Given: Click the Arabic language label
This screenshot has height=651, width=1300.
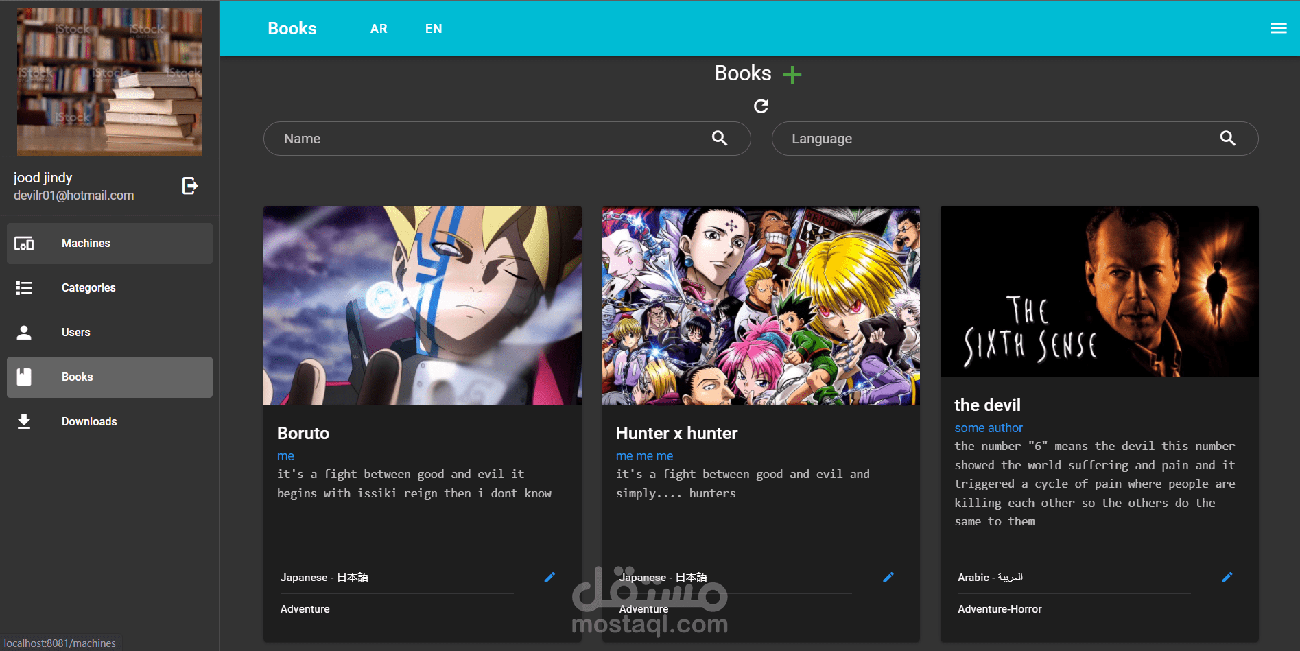Looking at the screenshot, I should click(x=991, y=578).
